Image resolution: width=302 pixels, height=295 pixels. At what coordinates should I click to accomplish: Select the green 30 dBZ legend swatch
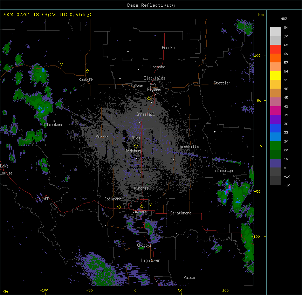(275, 146)
